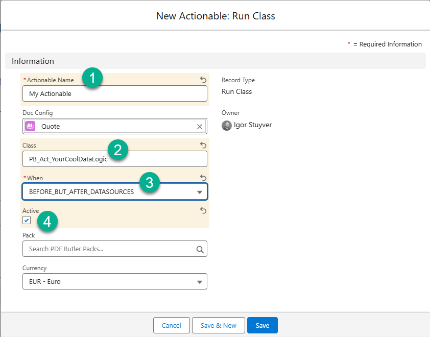Revert the When field with undo icon
The height and width of the screenshot is (337, 430).
(203, 178)
